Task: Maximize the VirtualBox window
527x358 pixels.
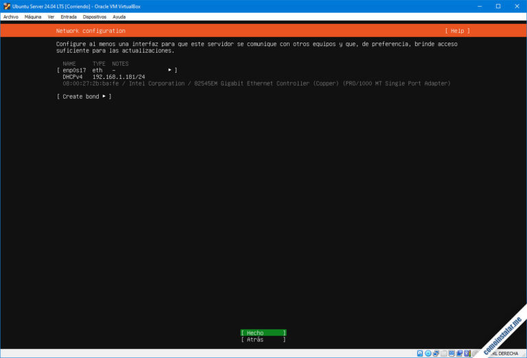Action: 498,6
